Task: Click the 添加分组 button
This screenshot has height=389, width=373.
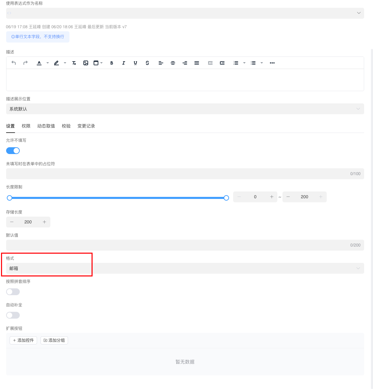Action: 54,340
